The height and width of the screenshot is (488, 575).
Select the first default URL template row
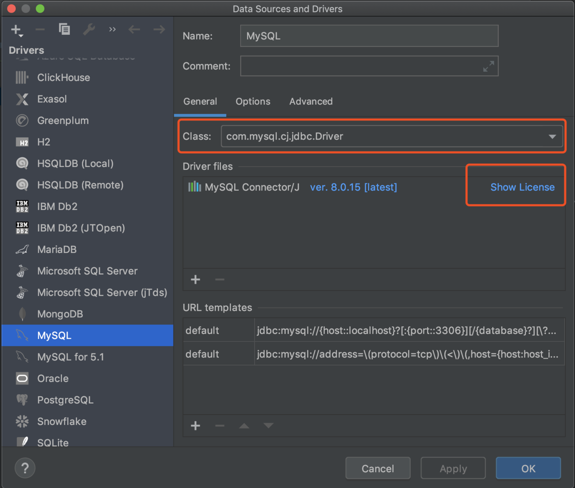tap(373, 330)
